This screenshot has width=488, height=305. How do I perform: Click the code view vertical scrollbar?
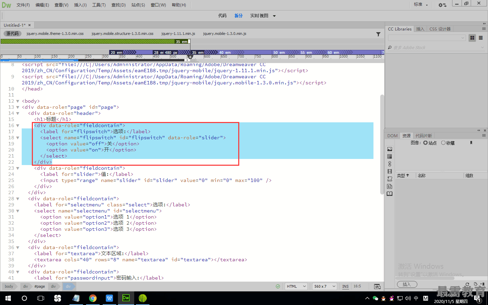click(382, 144)
